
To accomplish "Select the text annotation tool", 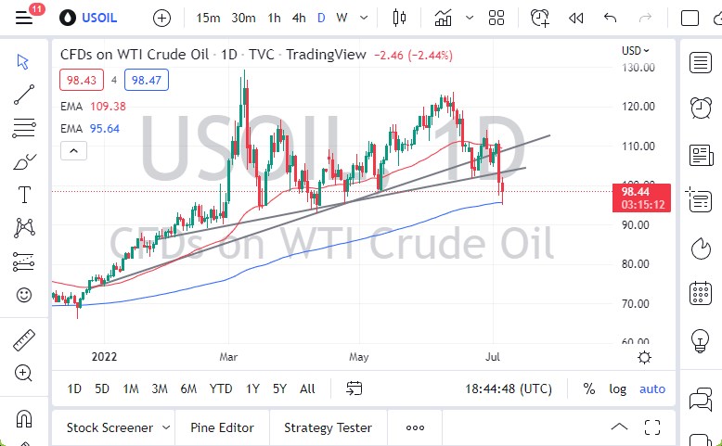I will pyautogui.click(x=24, y=195).
